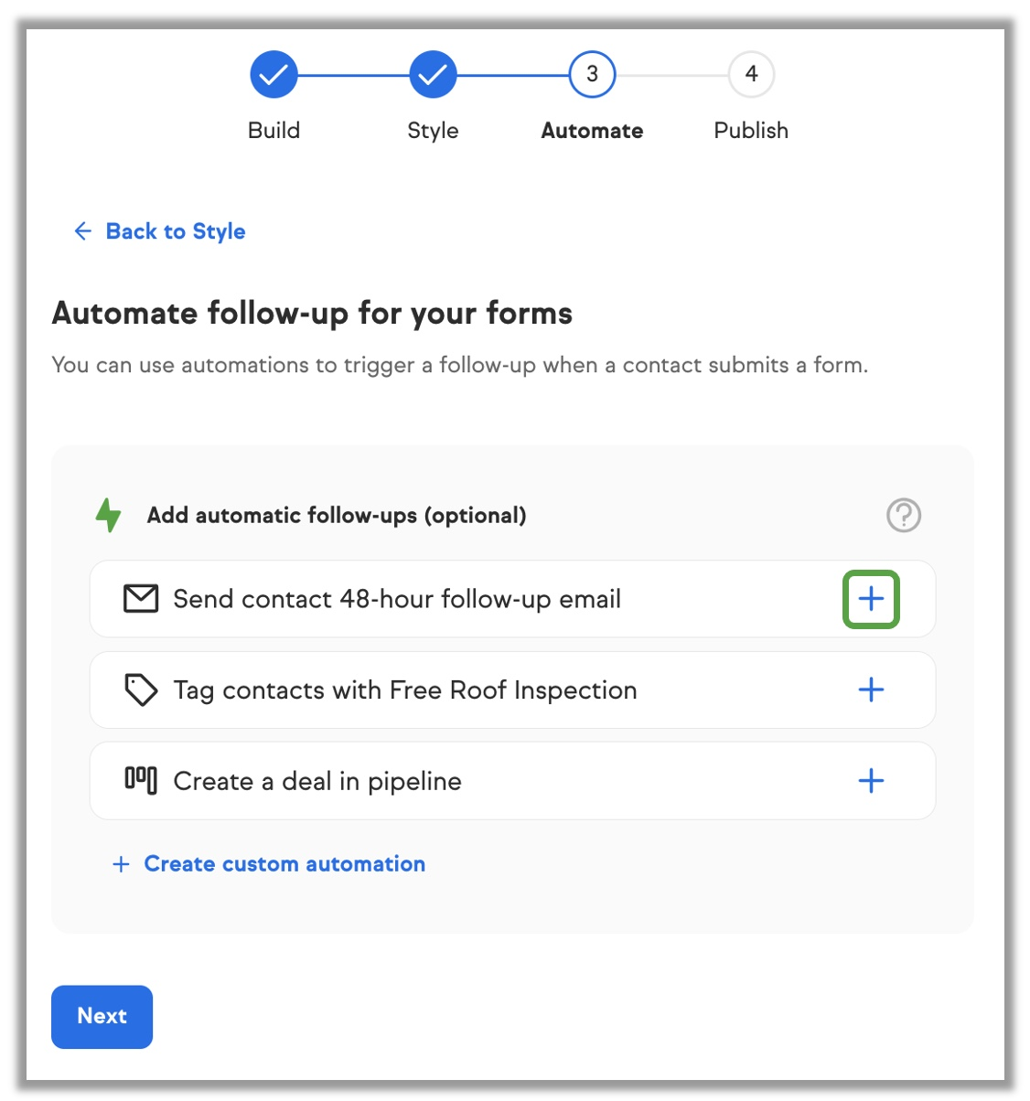1030x1101 pixels.
Task: Select step 3 Automate circle
Action: tap(592, 74)
